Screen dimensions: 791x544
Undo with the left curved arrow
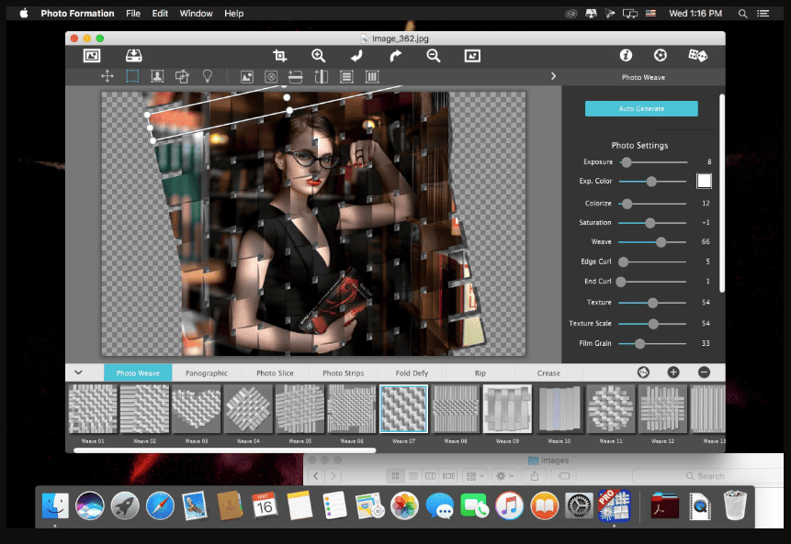point(356,55)
